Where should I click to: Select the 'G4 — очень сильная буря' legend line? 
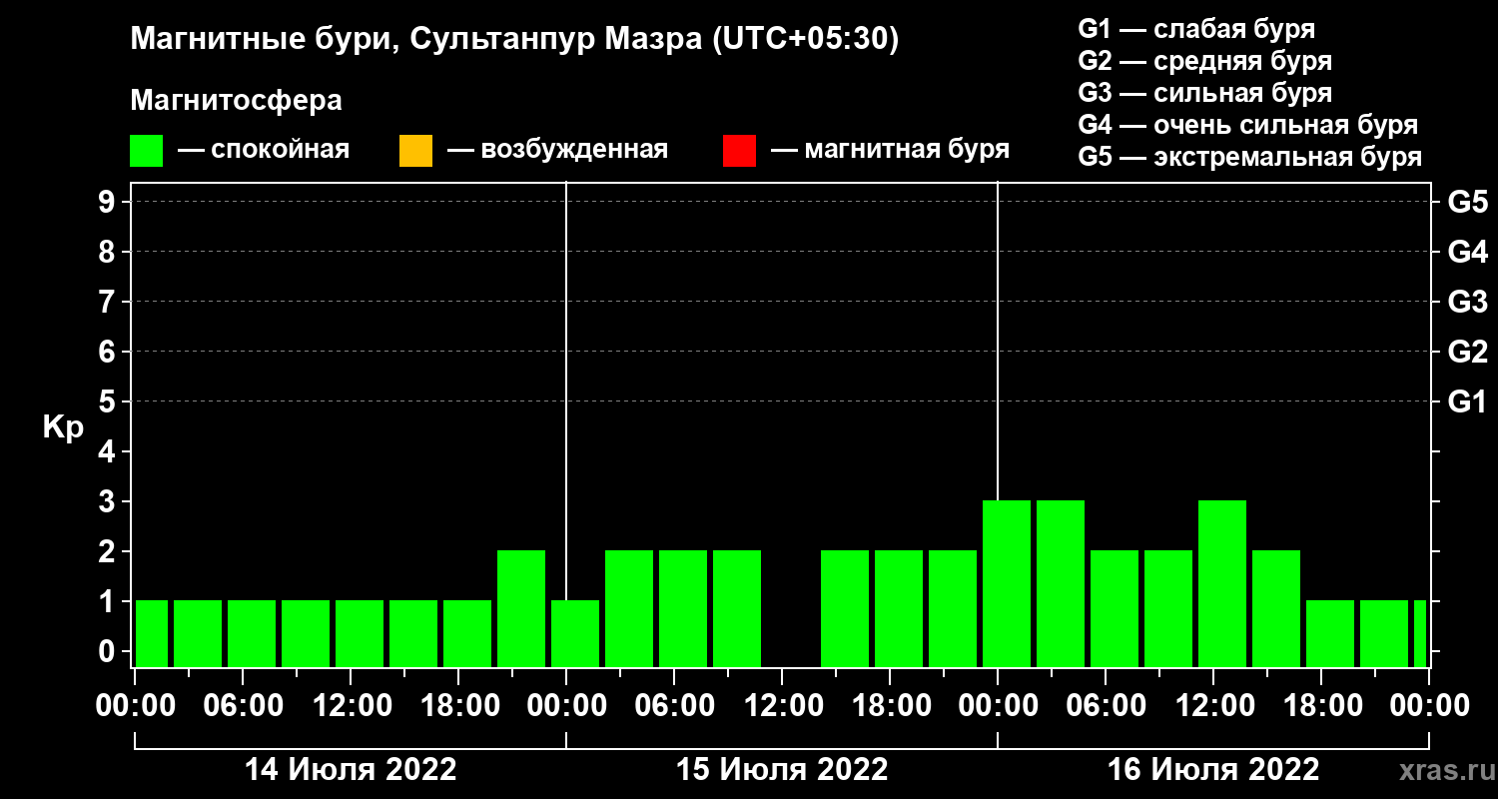(1248, 125)
